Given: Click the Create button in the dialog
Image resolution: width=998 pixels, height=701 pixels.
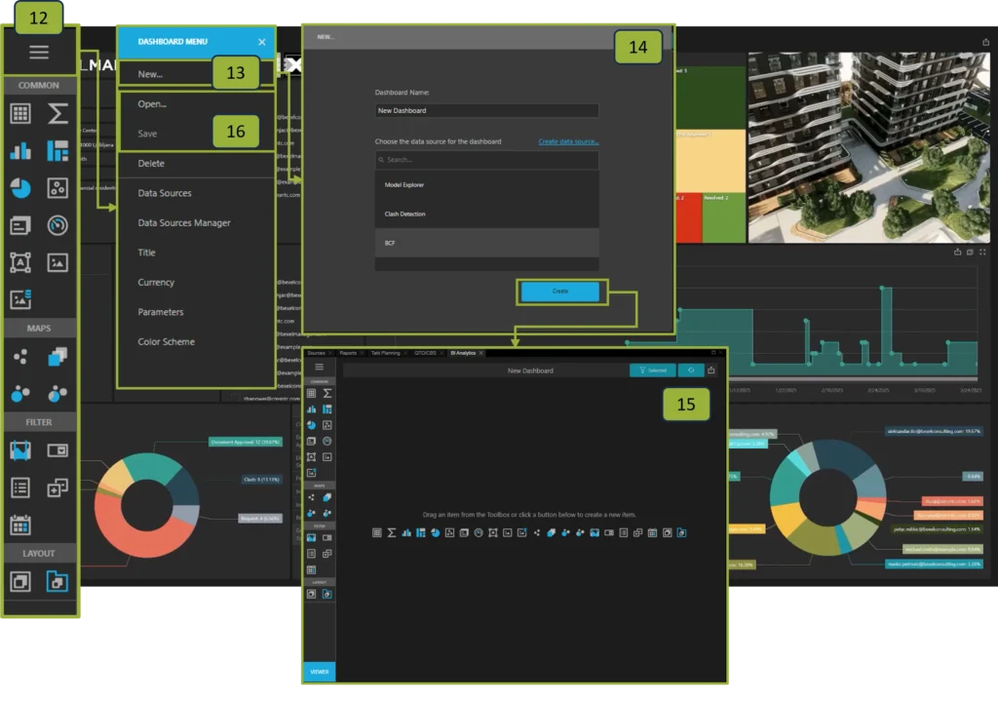Looking at the screenshot, I should [561, 291].
